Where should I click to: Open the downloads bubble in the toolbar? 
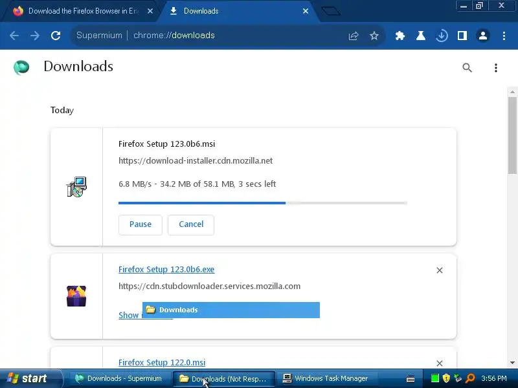pyautogui.click(x=442, y=36)
